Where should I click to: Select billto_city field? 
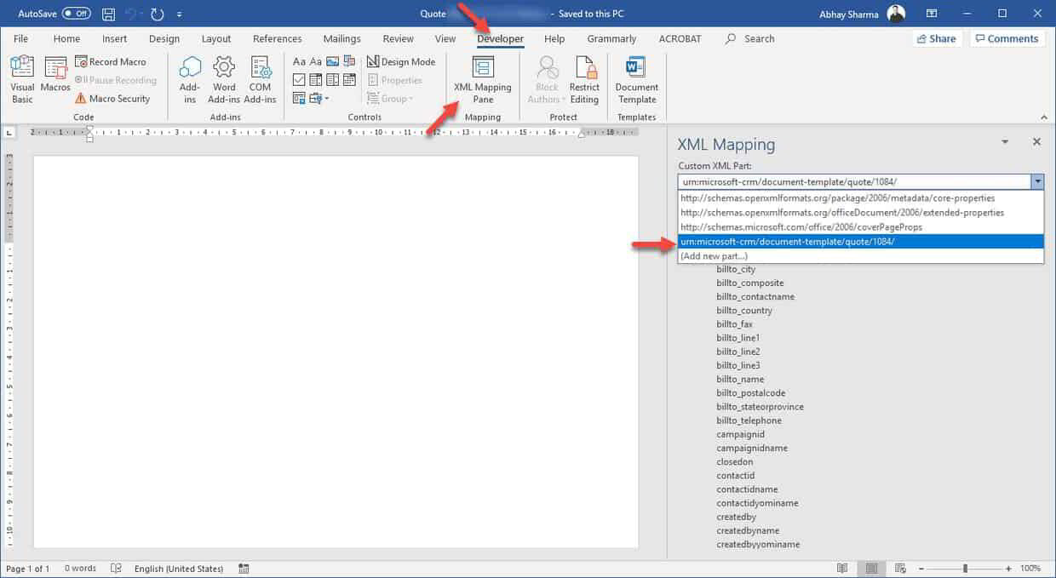(736, 269)
